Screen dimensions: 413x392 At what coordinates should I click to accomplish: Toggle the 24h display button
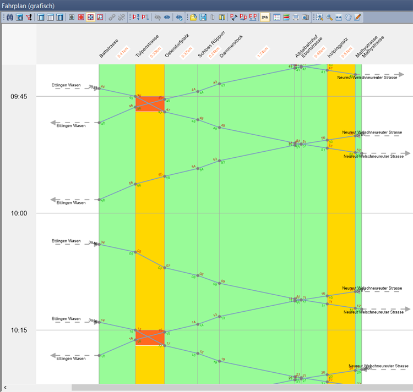coord(265,18)
